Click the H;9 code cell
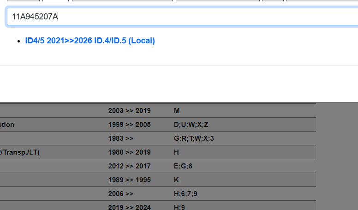The height and width of the screenshot is (210, 358). [179, 207]
